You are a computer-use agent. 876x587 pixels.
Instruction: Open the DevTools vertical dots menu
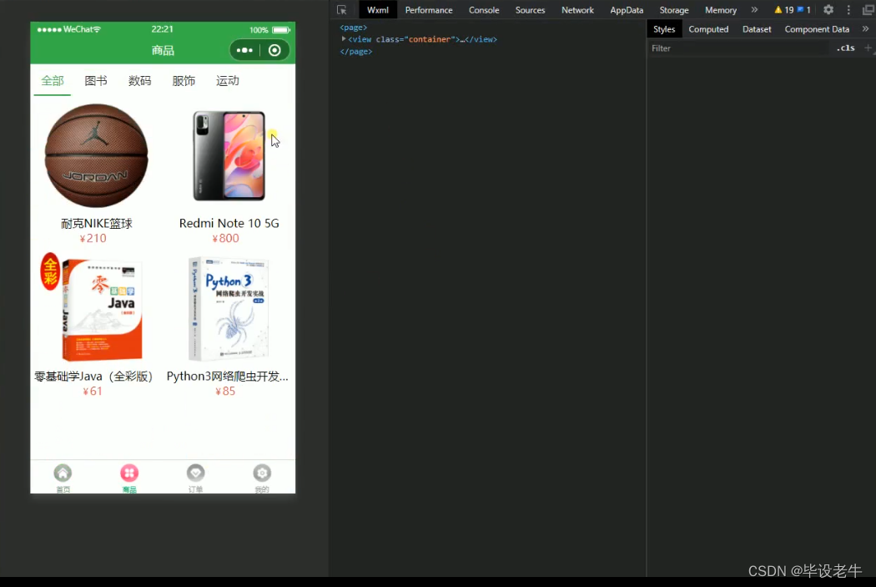(x=848, y=9)
